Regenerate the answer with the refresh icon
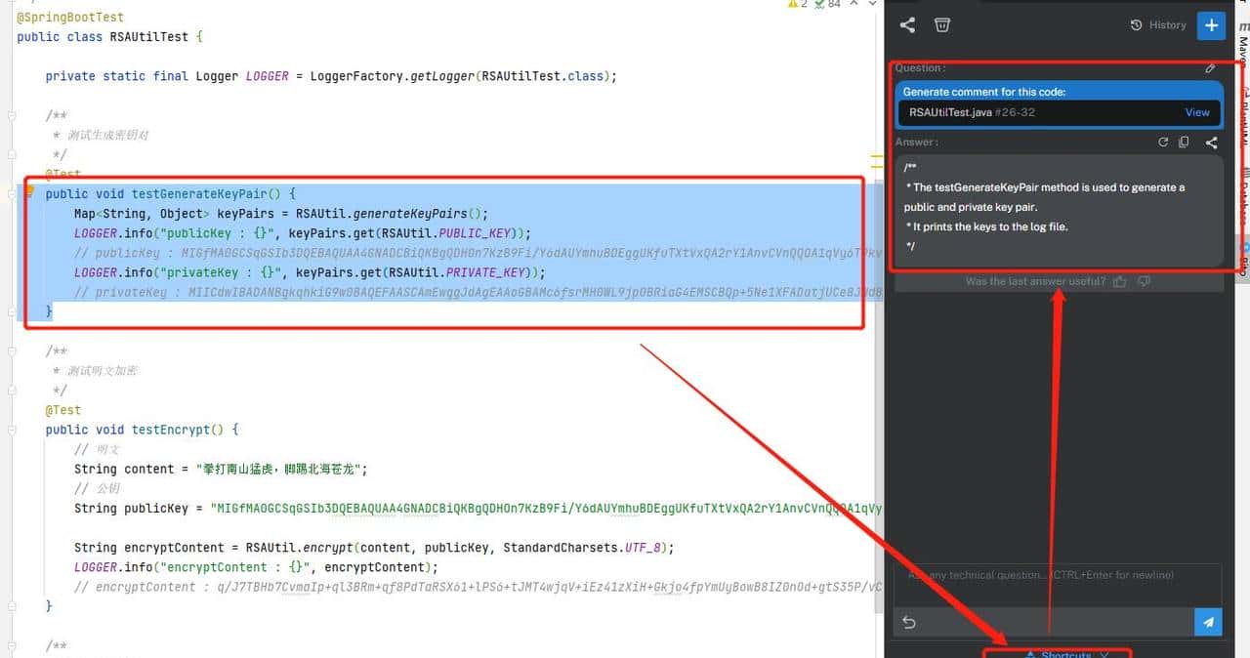This screenshot has width=1250, height=658. click(x=1163, y=143)
